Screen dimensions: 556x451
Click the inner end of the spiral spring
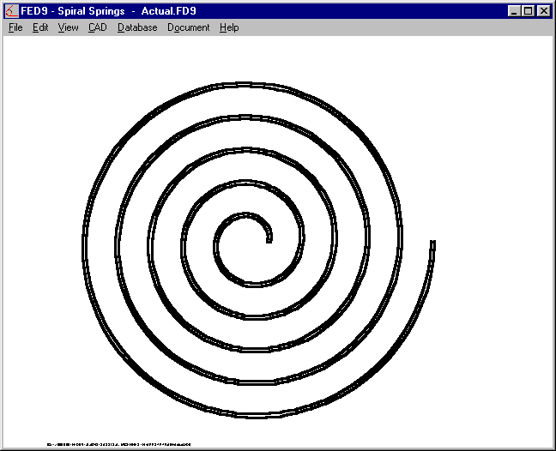coord(269,240)
